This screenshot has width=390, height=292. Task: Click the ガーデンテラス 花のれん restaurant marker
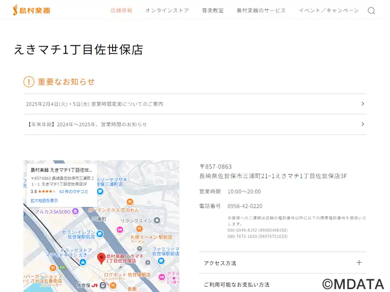(x=130, y=202)
